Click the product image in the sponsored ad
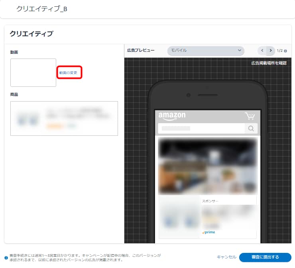Viewport: 295px width, 268px height. [x=179, y=217]
